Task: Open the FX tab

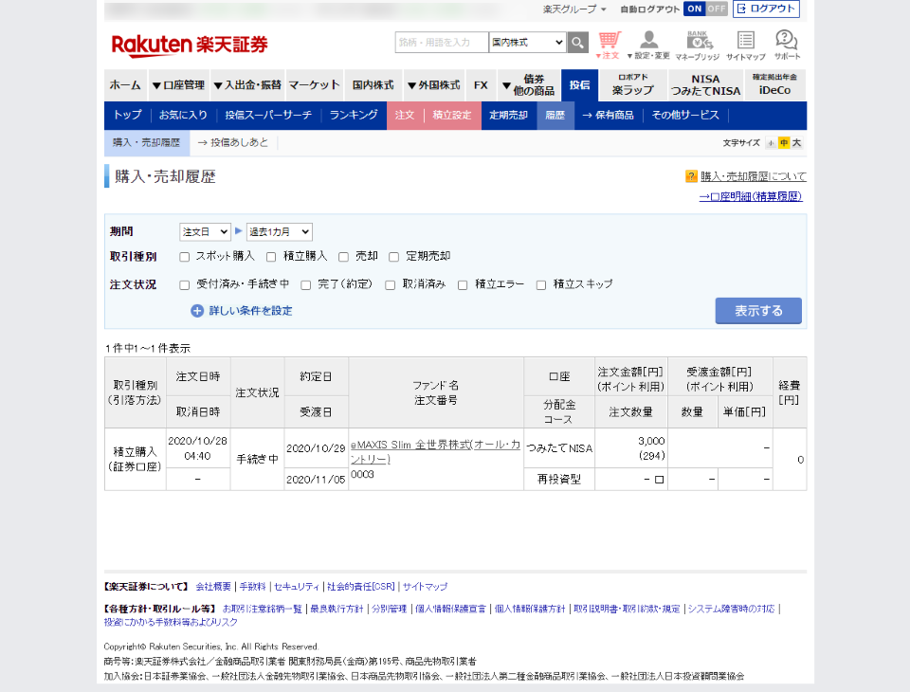Action: tap(481, 85)
